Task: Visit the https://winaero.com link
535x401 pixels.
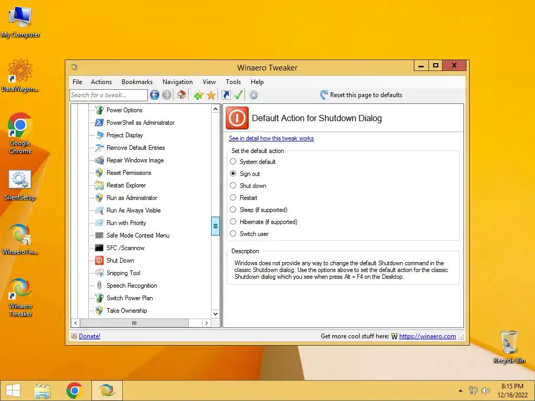Action: coord(427,336)
